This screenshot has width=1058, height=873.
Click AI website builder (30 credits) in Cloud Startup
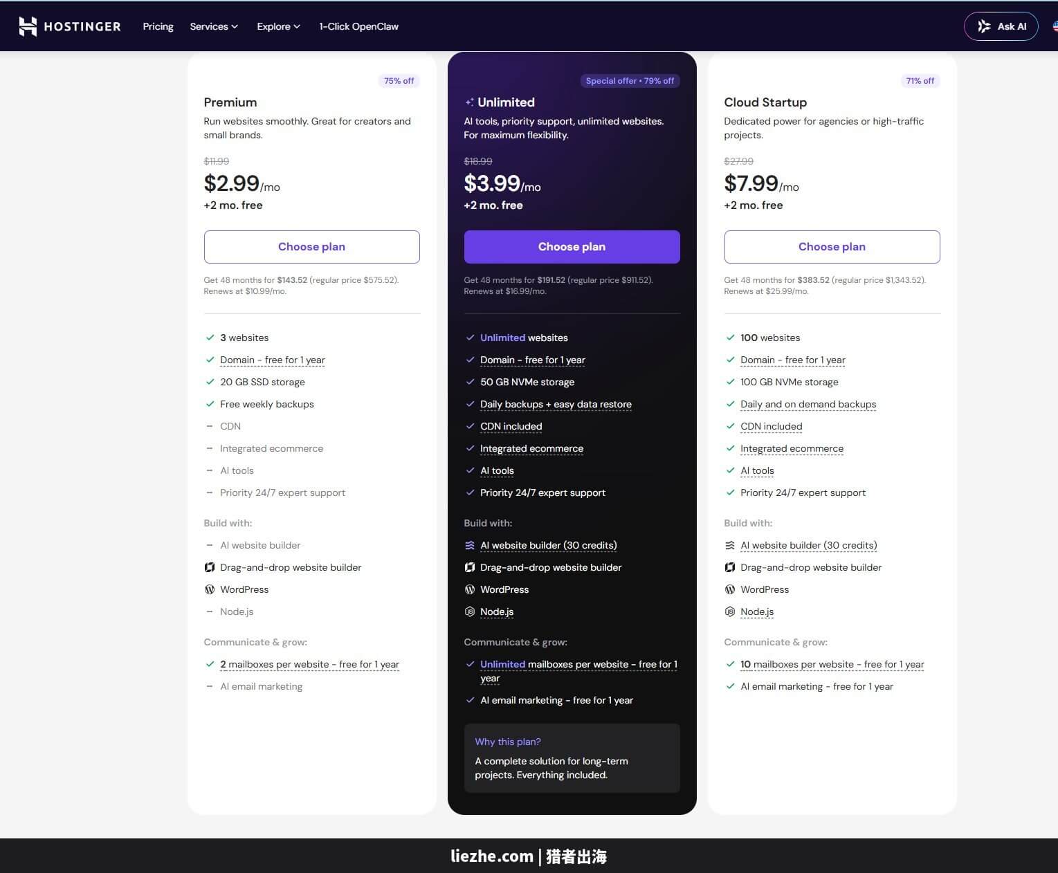tap(809, 545)
